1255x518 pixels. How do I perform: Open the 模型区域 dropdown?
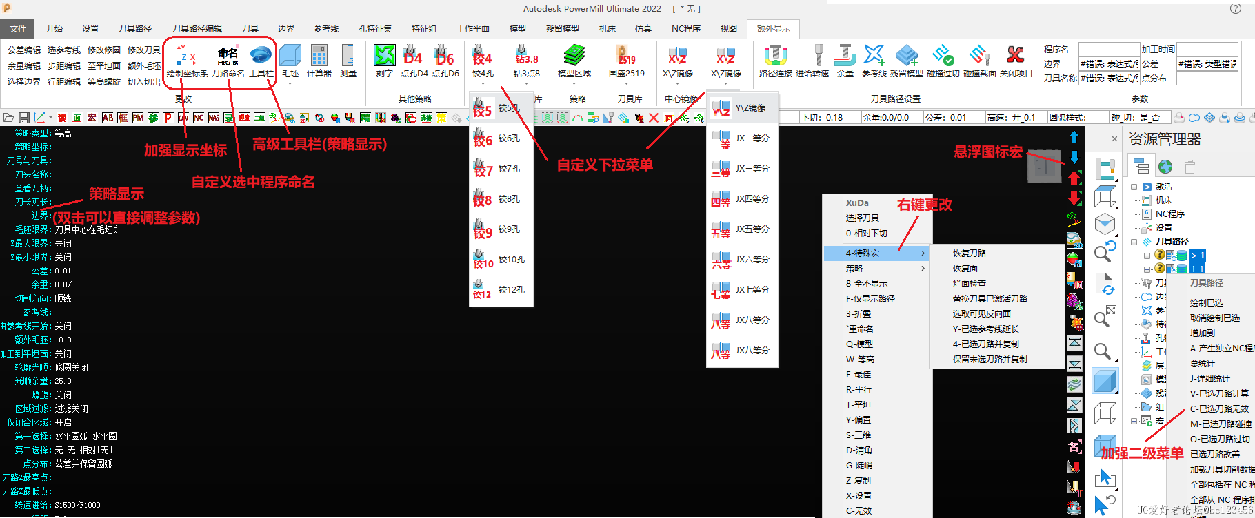[x=574, y=84]
